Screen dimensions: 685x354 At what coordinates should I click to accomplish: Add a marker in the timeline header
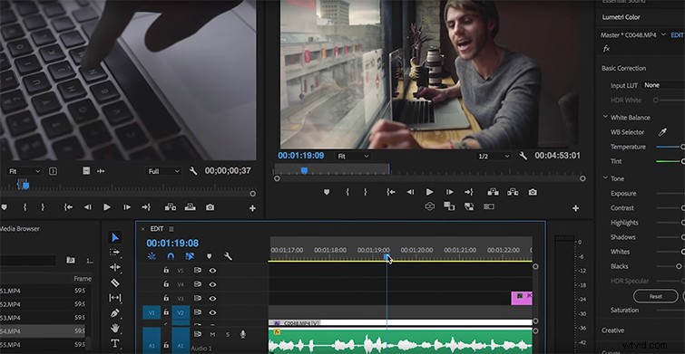[x=209, y=256]
